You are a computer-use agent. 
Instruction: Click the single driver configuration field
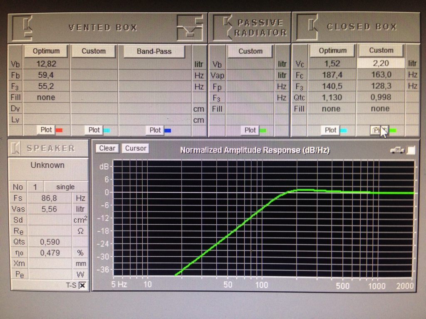(x=65, y=187)
